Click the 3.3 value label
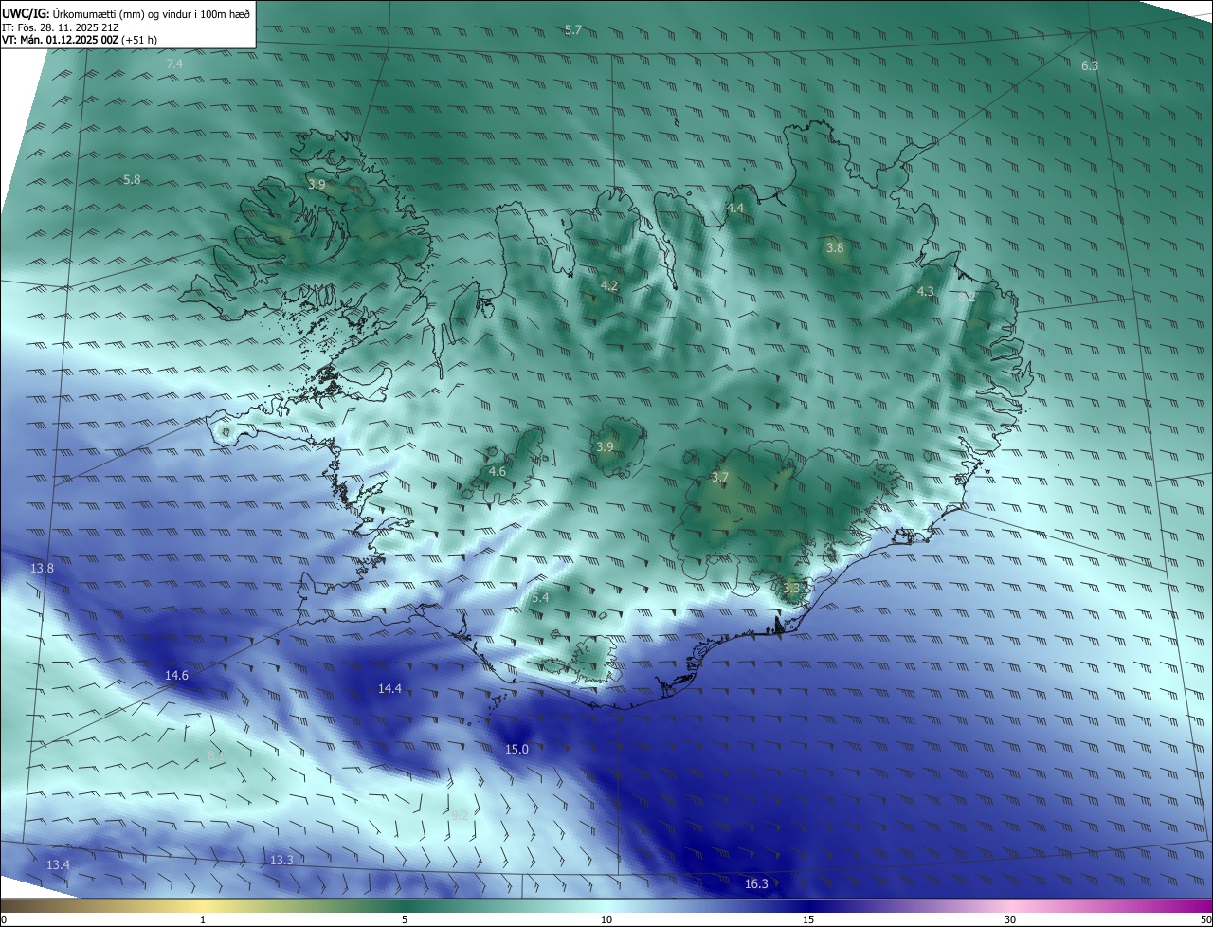The image size is (1213, 927). click(792, 588)
